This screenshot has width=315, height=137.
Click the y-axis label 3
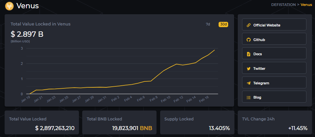click(22, 48)
